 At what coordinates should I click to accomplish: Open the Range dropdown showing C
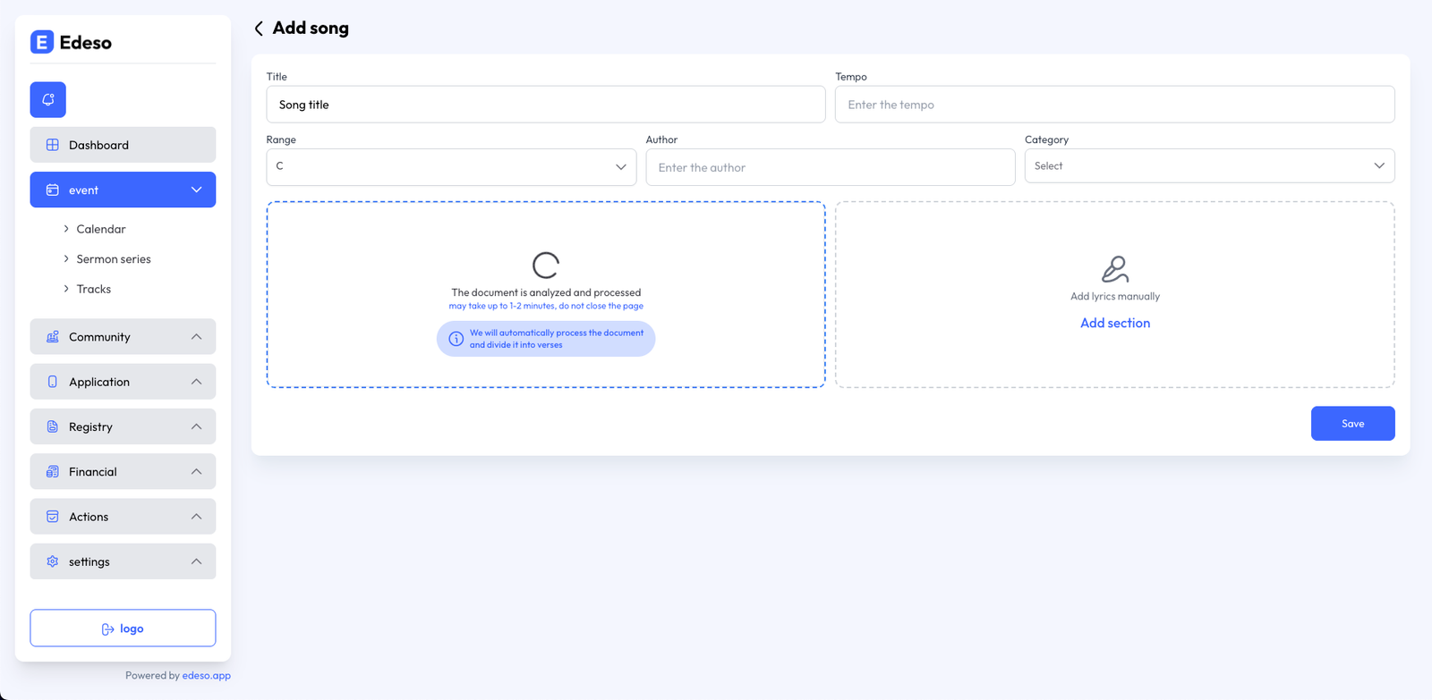point(451,167)
